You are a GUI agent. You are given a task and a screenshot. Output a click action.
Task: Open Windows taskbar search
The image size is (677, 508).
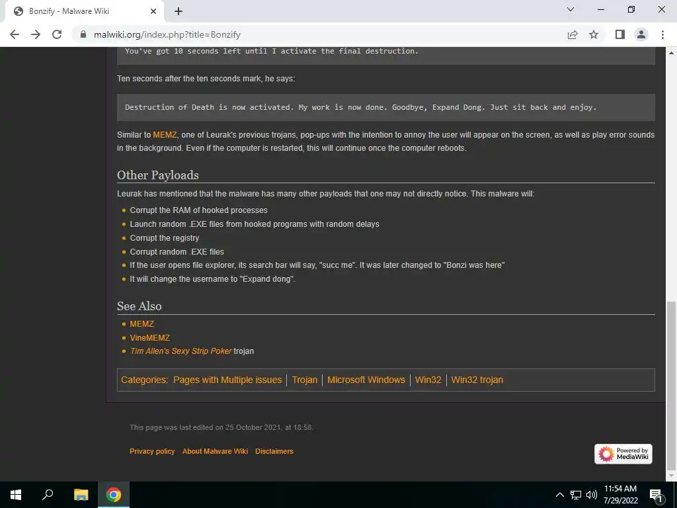[x=48, y=495]
